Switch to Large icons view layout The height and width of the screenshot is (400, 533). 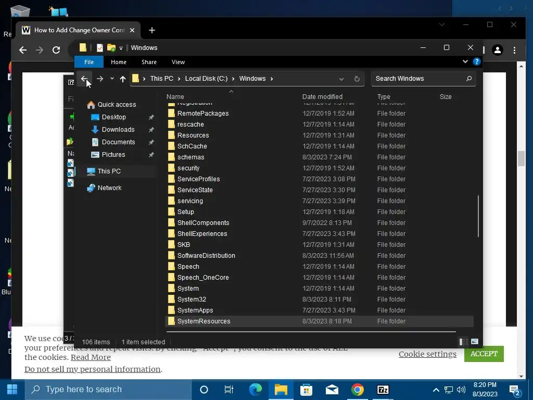475,342
